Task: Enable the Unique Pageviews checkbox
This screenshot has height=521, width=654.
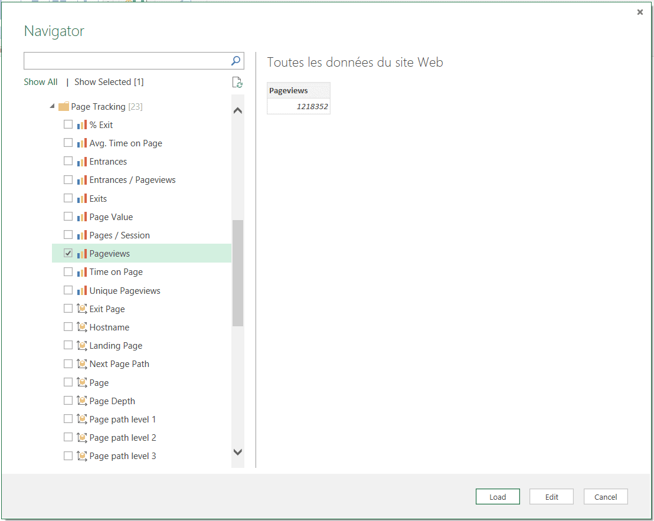Action: (x=68, y=290)
